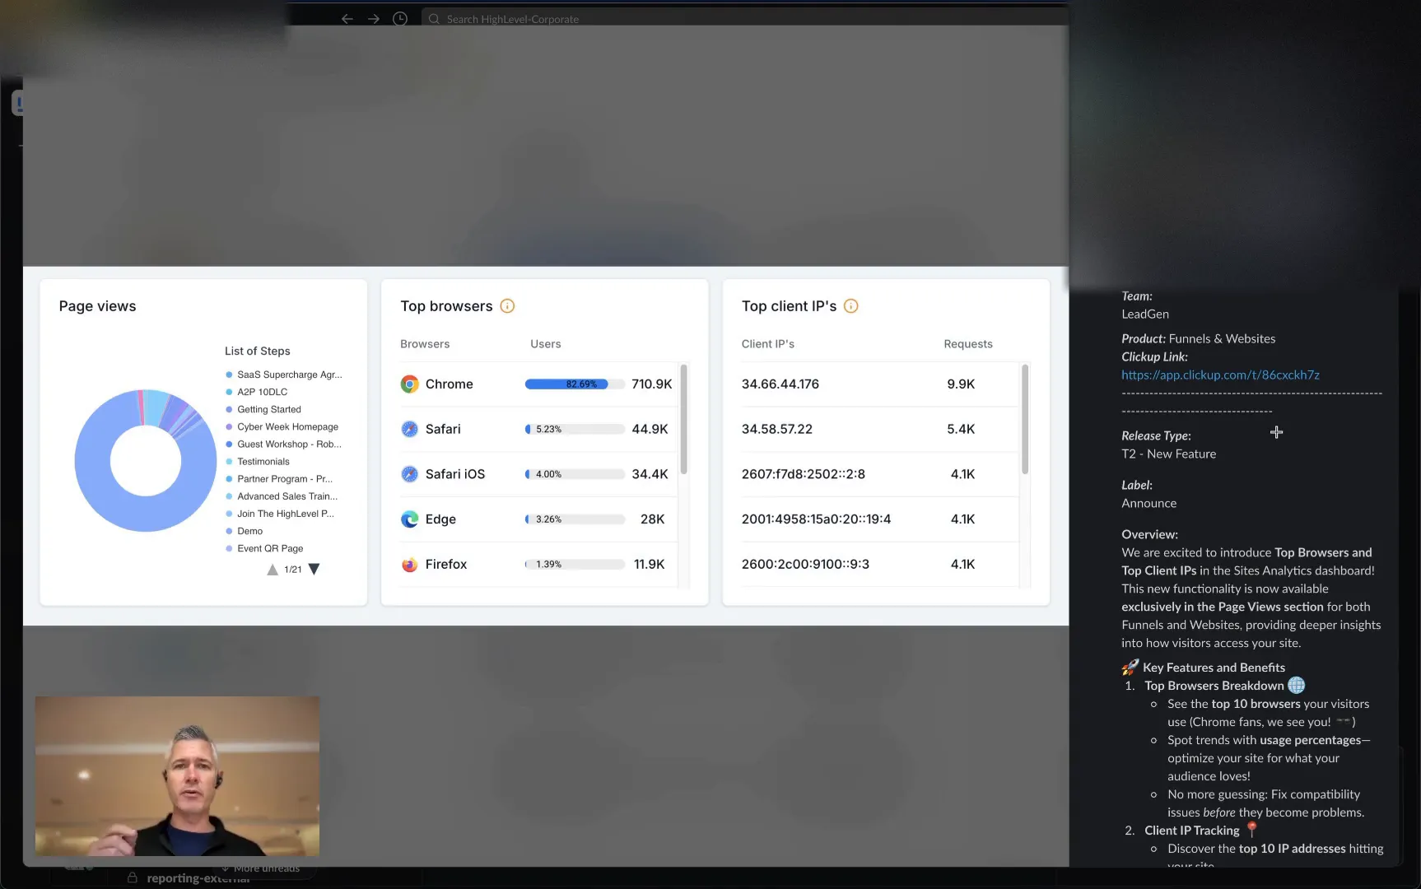Click the Top browsers info icon
Image resolution: width=1421 pixels, height=889 pixels.
tap(507, 306)
